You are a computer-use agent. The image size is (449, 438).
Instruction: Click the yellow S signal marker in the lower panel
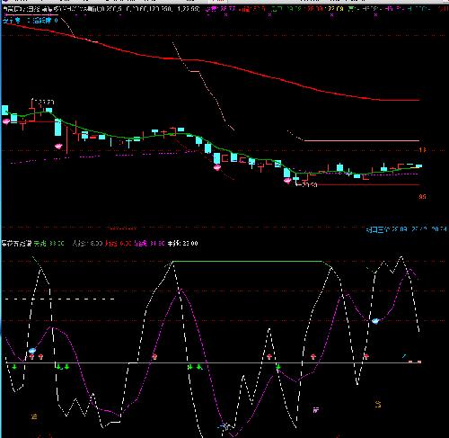coord(378,405)
